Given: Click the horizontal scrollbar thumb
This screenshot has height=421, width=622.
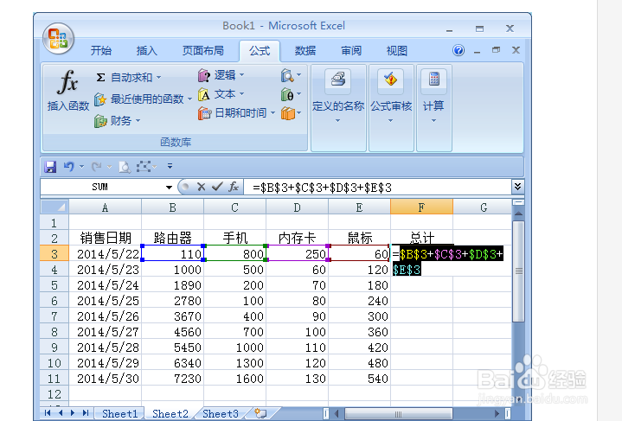Looking at the screenshot, I should (x=398, y=414).
